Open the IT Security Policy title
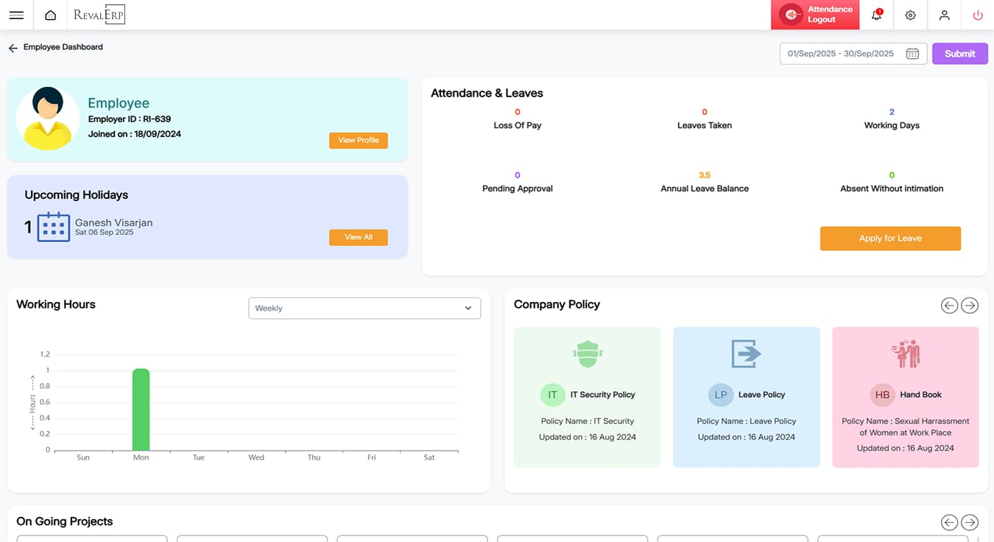Image resolution: width=994 pixels, height=542 pixels. click(x=602, y=395)
